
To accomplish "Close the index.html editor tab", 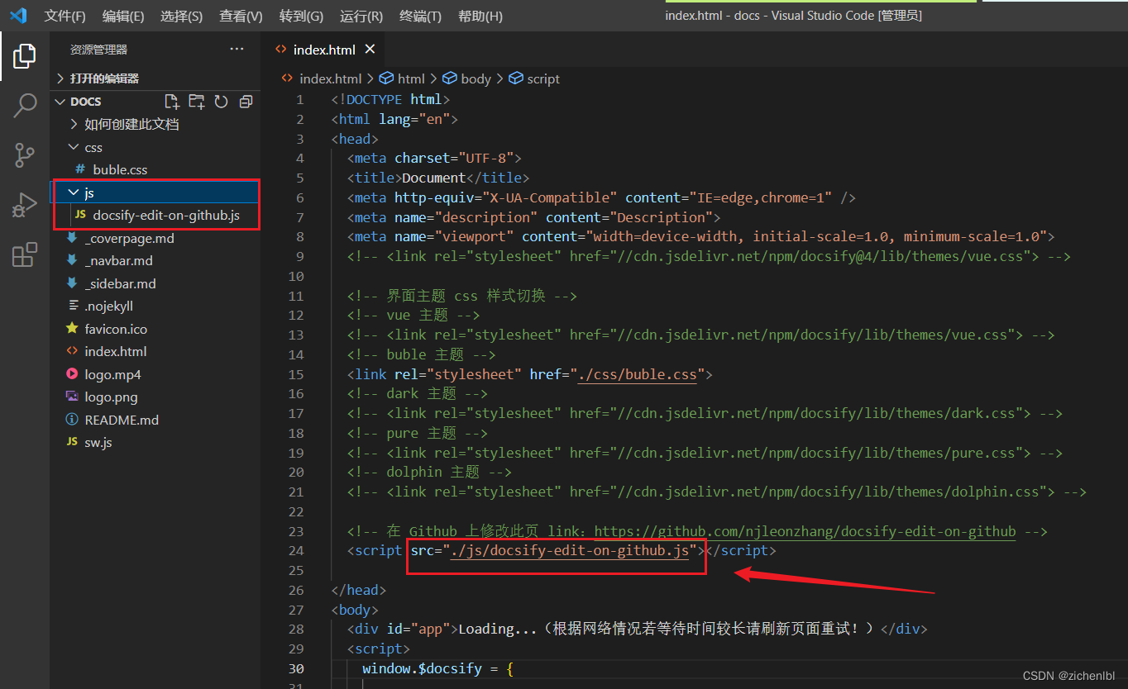I will pyautogui.click(x=370, y=50).
